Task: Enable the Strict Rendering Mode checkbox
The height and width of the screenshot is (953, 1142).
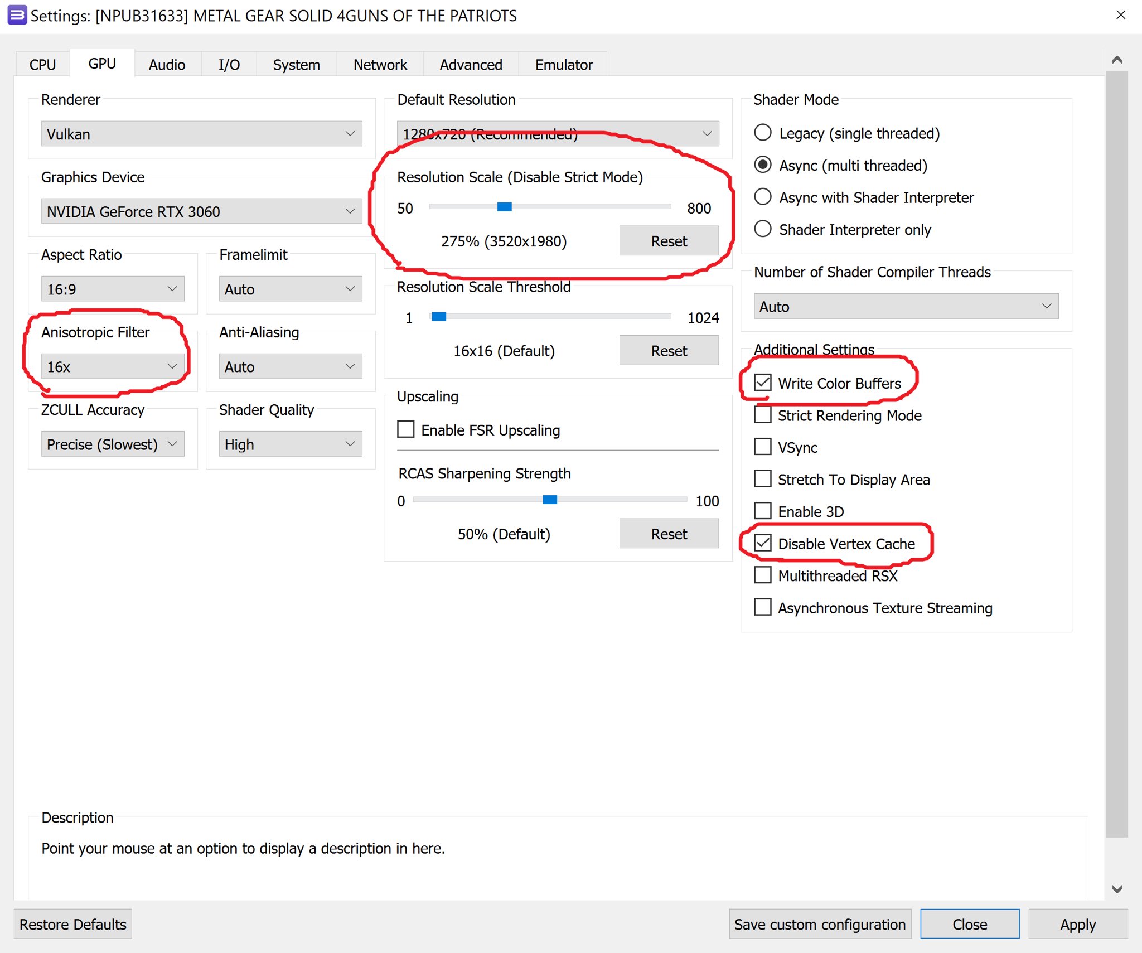Action: pyautogui.click(x=762, y=415)
